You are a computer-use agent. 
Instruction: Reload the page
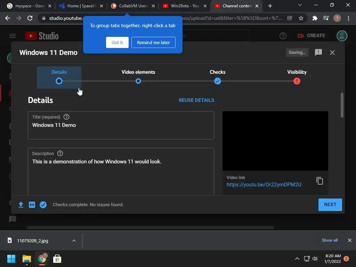point(30,18)
